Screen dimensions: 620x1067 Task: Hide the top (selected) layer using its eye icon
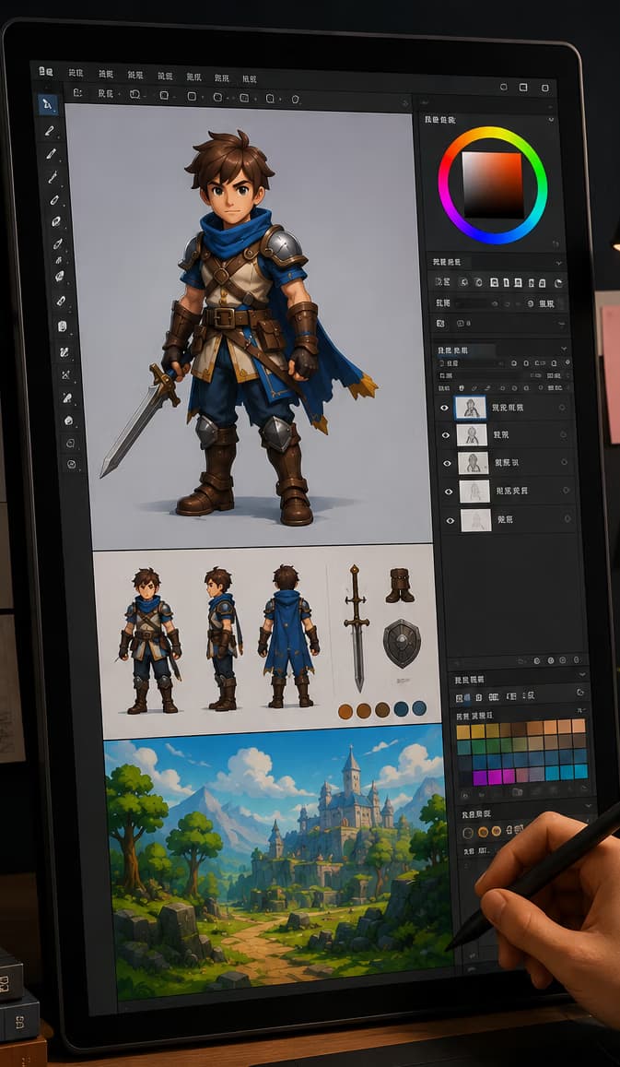click(x=445, y=408)
